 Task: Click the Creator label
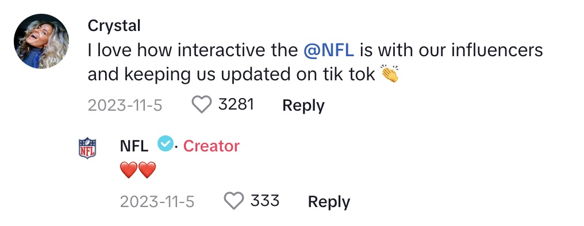[x=211, y=146]
